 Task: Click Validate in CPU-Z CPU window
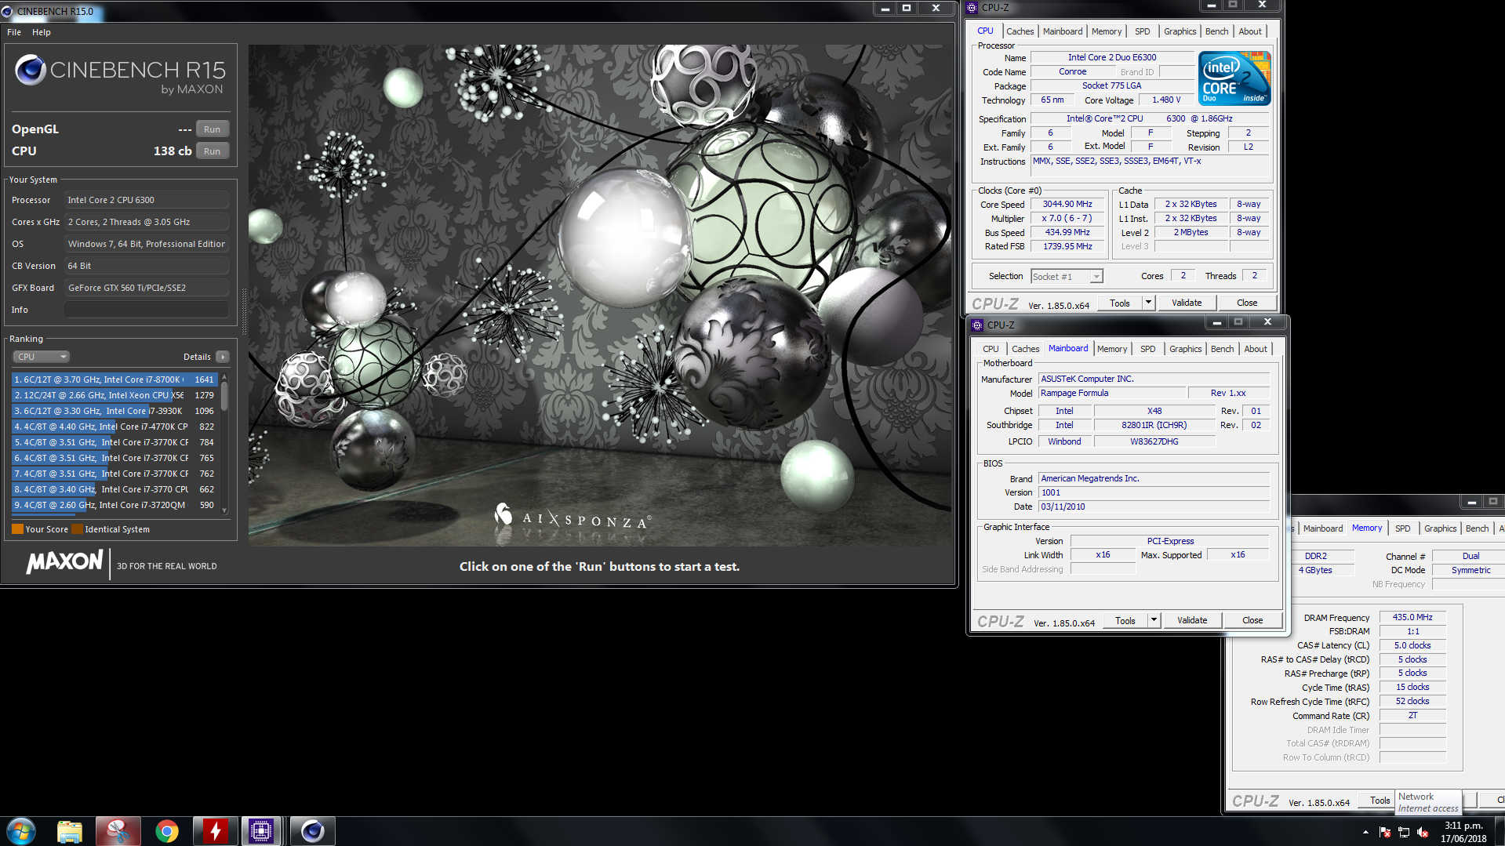coord(1187,303)
